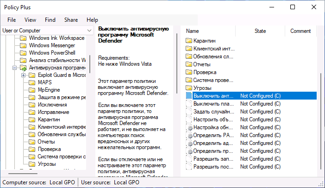Click the tree panel horizontal scrollbar

pyautogui.click(x=23, y=173)
